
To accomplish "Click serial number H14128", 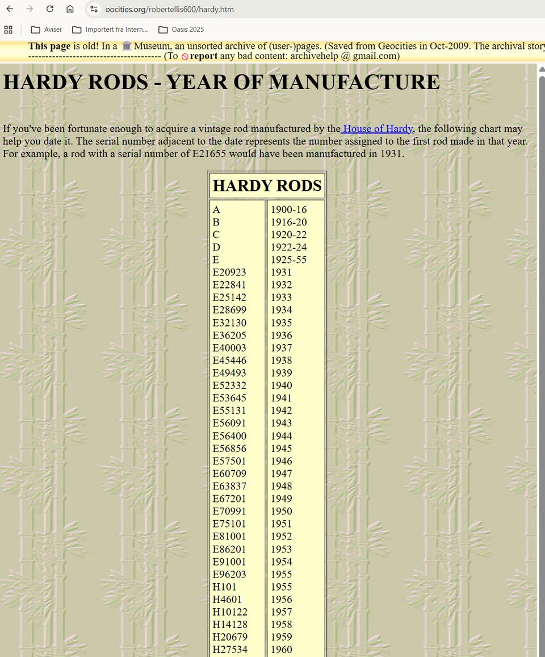I will click(x=229, y=625).
